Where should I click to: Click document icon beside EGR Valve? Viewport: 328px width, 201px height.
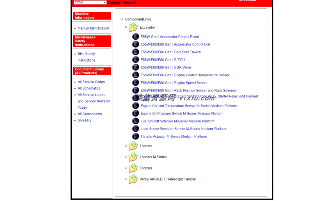tap(136, 67)
